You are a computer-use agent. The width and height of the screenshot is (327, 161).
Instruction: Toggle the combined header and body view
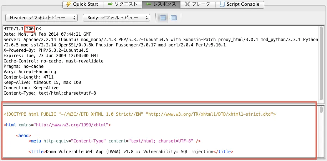point(174,18)
